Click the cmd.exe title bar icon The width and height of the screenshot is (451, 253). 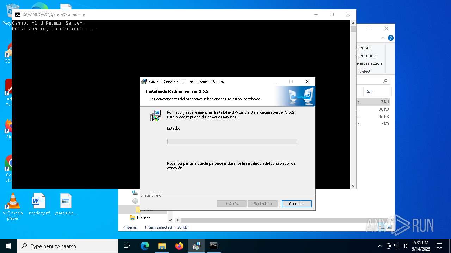(17, 15)
